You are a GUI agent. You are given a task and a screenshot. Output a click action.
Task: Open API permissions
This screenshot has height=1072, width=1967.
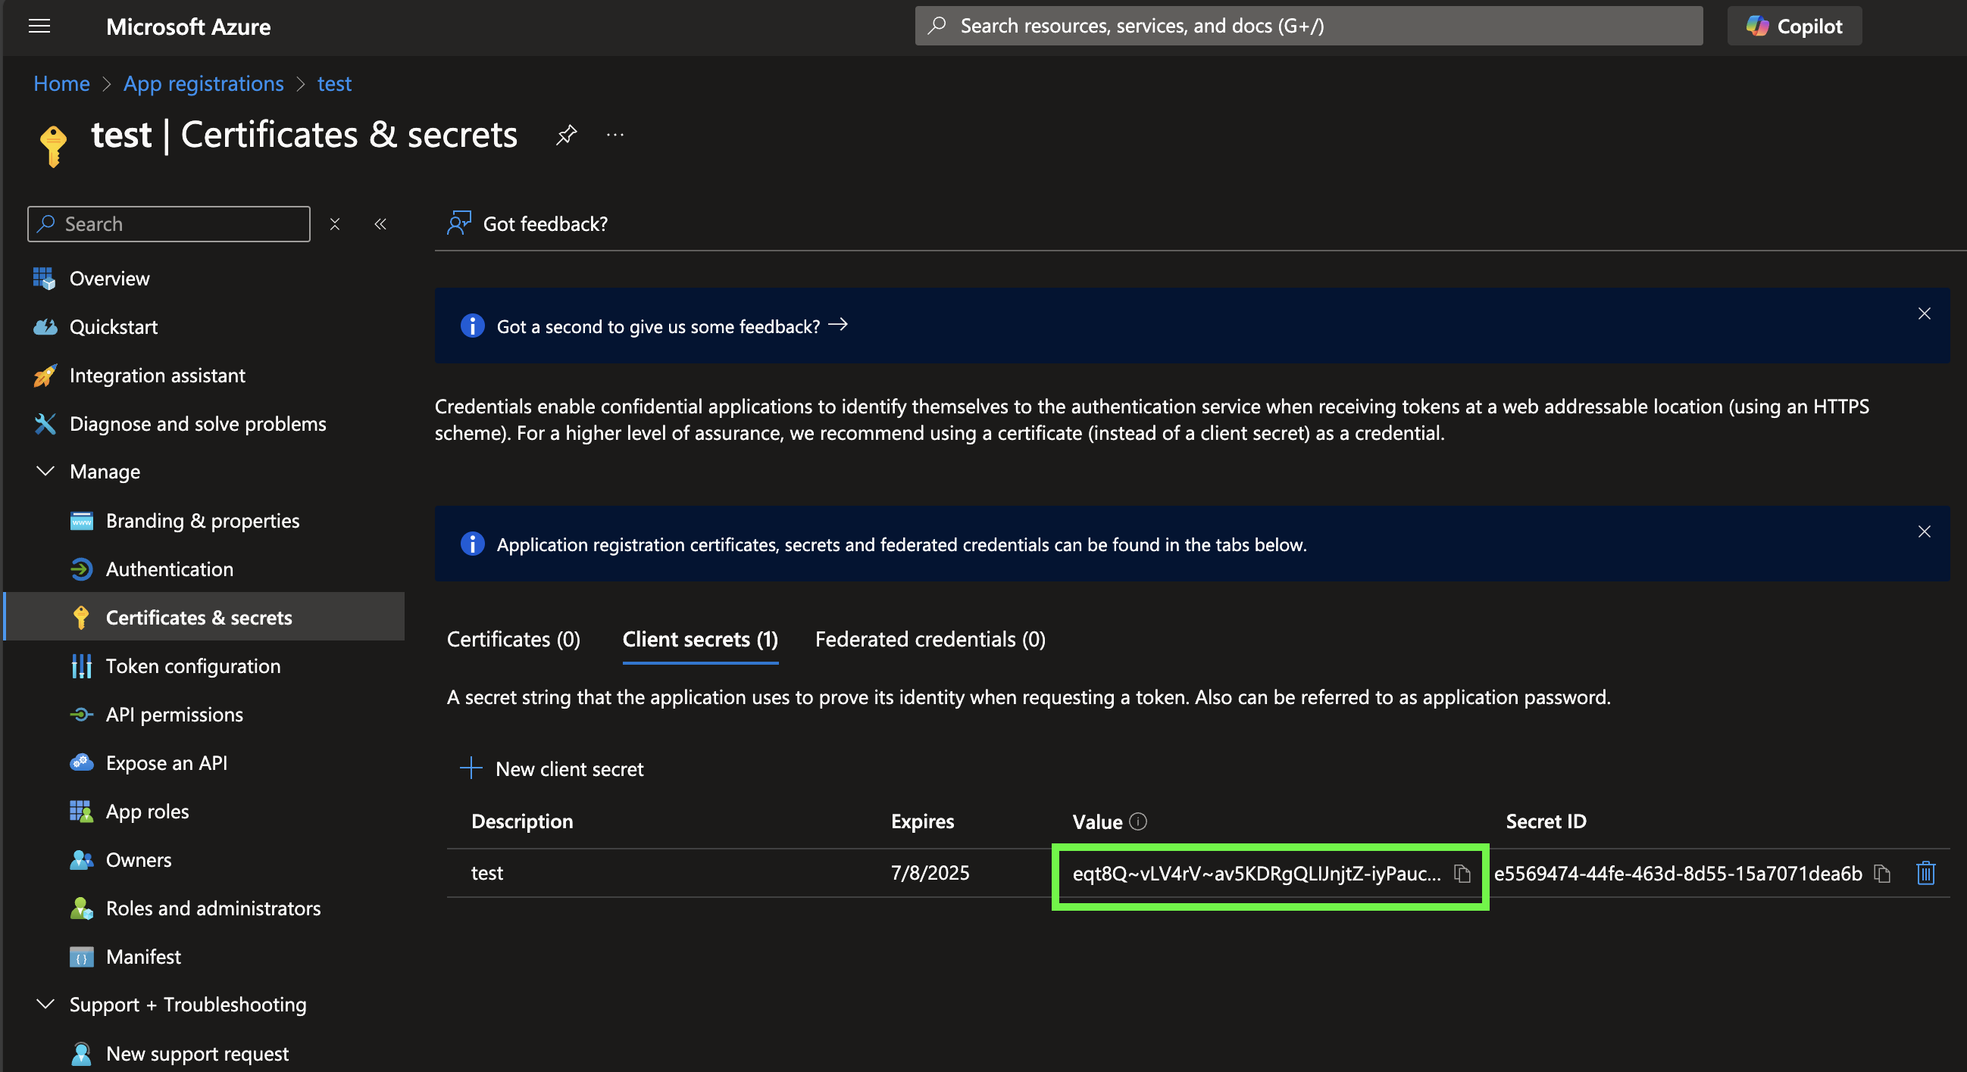point(174,714)
